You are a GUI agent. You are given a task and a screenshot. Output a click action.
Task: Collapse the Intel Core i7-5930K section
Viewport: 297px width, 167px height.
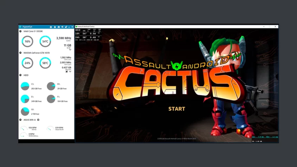click(x=20, y=31)
